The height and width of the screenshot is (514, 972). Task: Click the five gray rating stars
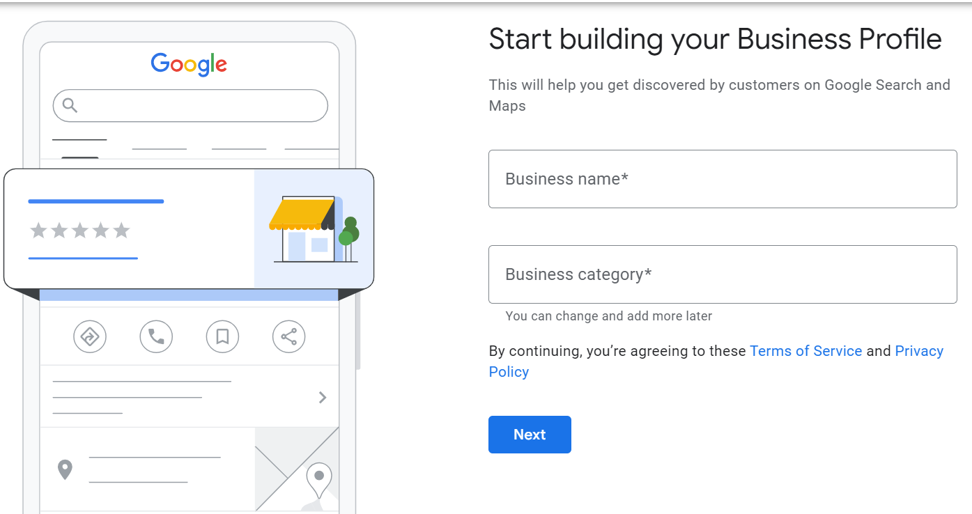click(x=80, y=230)
